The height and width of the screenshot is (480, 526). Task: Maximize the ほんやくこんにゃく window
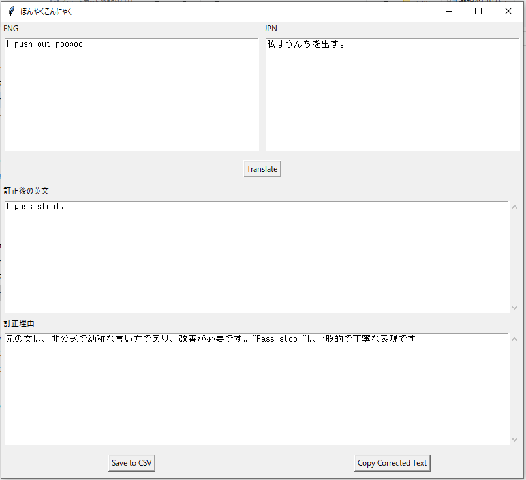pyautogui.click(x=478, y=11)
